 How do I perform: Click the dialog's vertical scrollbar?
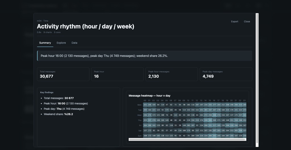[257, 80]
